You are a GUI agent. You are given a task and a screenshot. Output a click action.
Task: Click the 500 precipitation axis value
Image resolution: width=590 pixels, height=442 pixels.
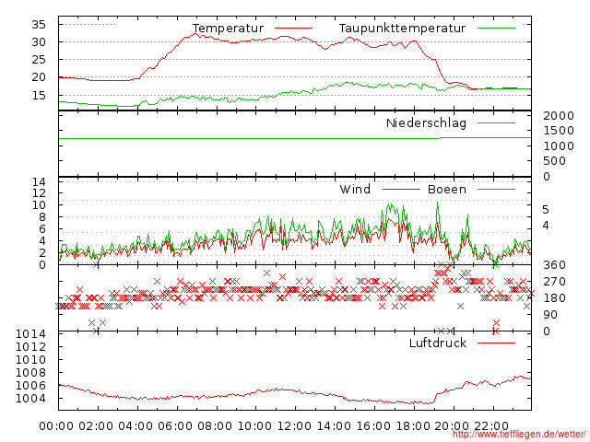point(555,161)
